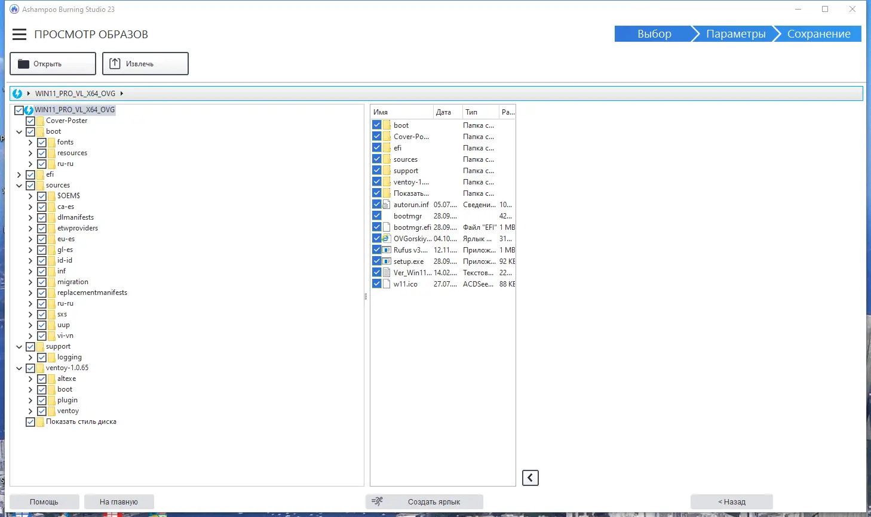The height and width of the screenshot is (517, 871).
Task: Sort the file list by the Имя column
Action: click(402, 112)
